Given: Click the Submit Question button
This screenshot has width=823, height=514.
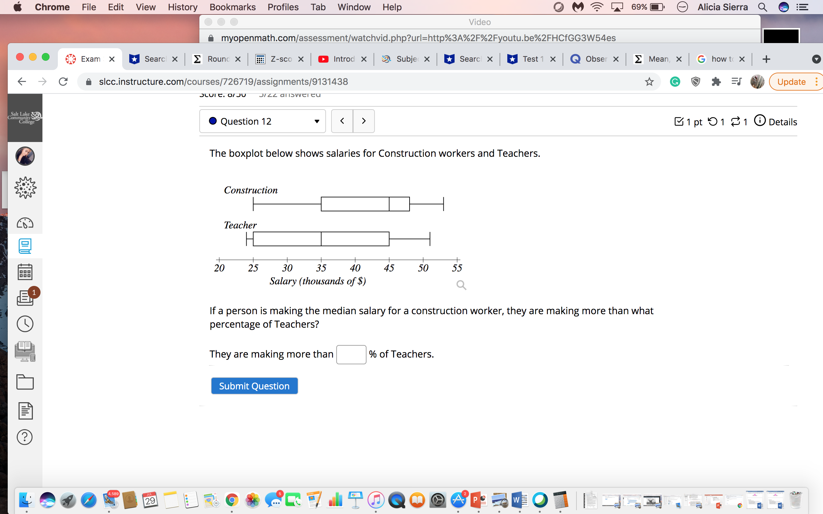Looking at the screenshot, I should 254,386.
